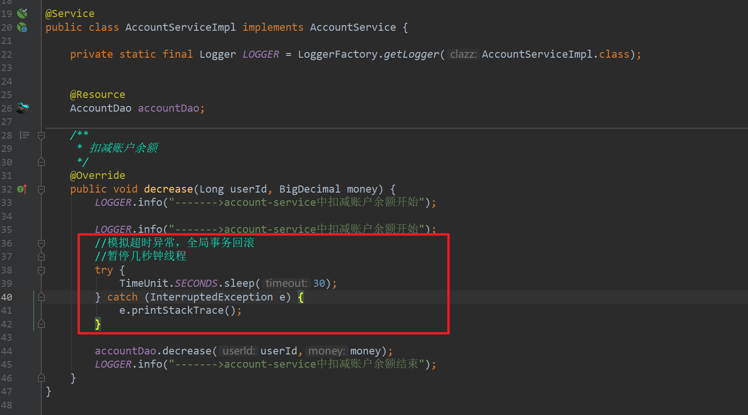Viewport: 748px width, 415px height.
Task: Click line number 40 in the gutter
Action: click(x=7, y=297)
